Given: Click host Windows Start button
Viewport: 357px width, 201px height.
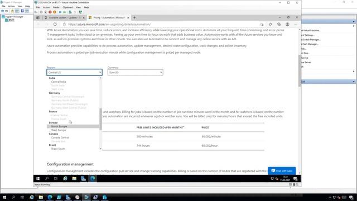Looking at the screenshot, I should click(4, 197).
